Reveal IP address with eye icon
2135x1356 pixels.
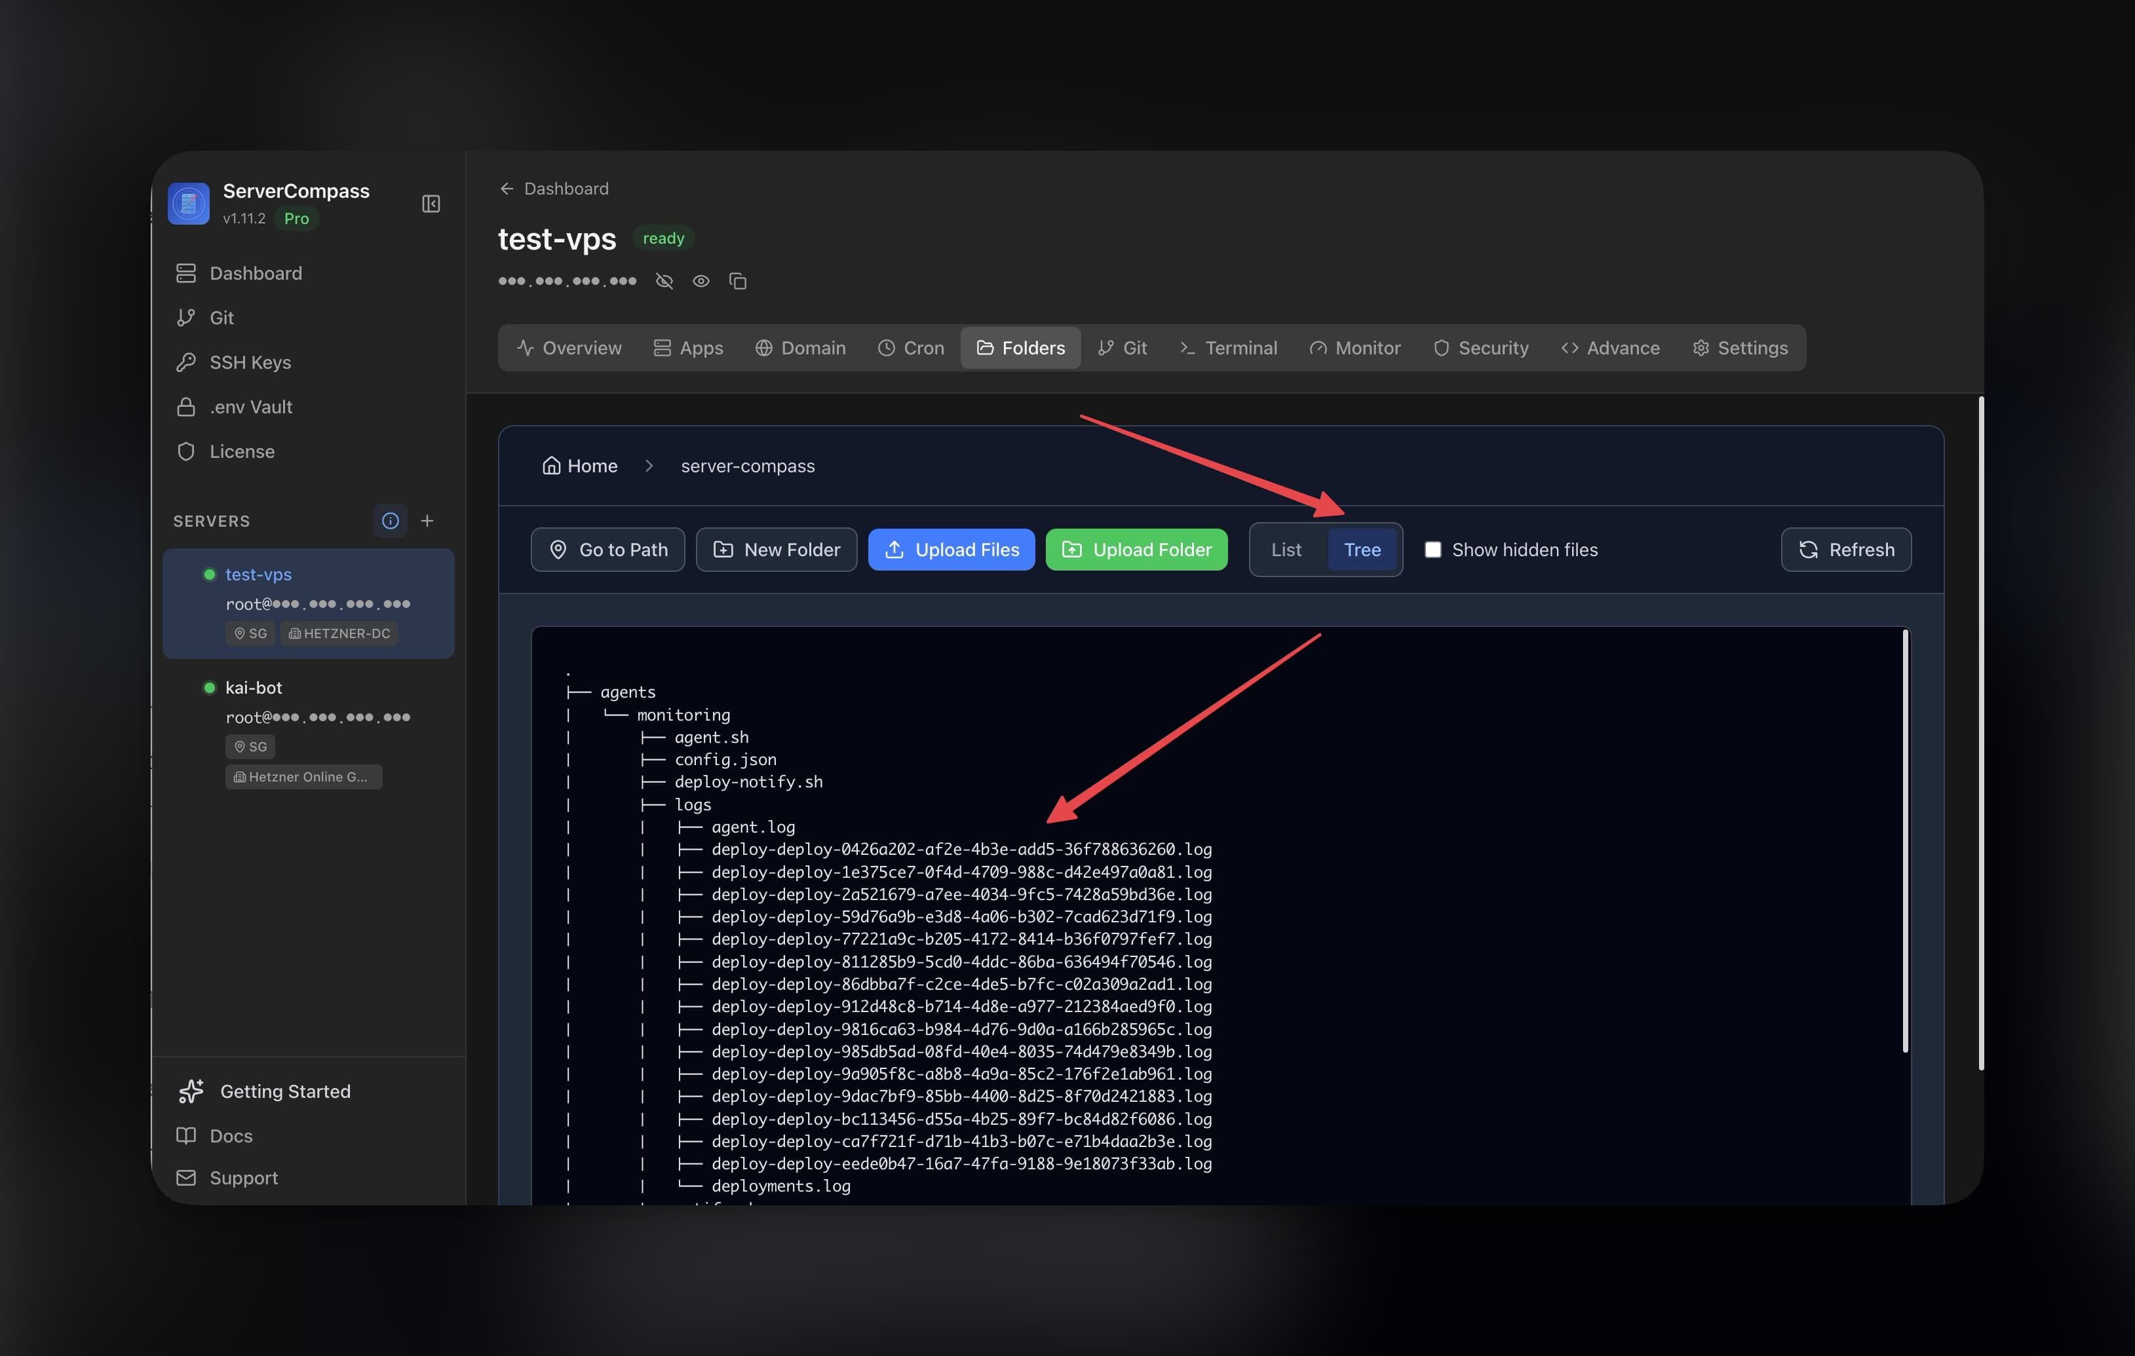pyautogui.click(x=701, y=281)
